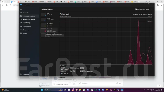Viewport: 164px width, 92px height.
Task: Open Telegram from the taskbar
Action: point(99,90)
